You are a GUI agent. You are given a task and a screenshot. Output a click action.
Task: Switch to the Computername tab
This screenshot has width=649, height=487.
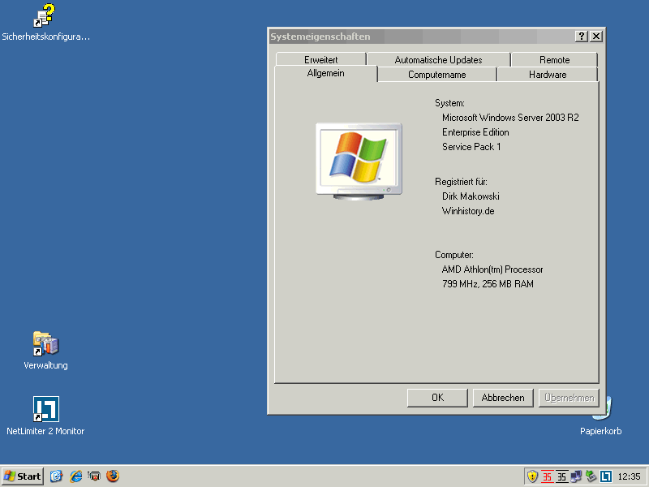(x=437, y=75)
